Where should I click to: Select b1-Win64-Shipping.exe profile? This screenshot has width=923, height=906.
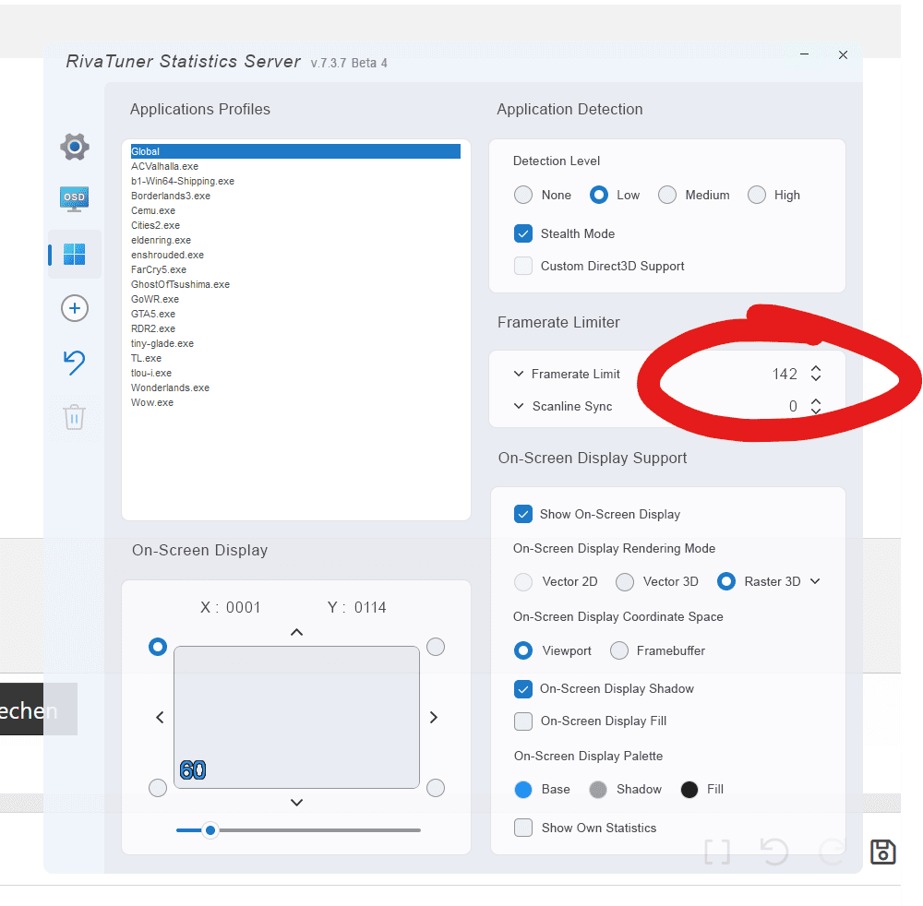click(183, 181)
